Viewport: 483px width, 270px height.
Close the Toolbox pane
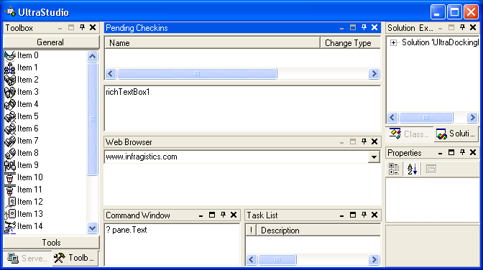pos(93,27)
